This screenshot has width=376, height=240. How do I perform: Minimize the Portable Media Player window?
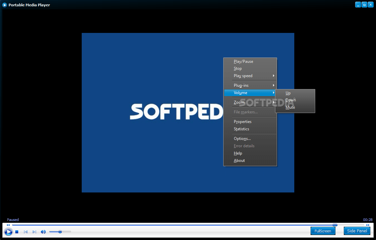358,5
